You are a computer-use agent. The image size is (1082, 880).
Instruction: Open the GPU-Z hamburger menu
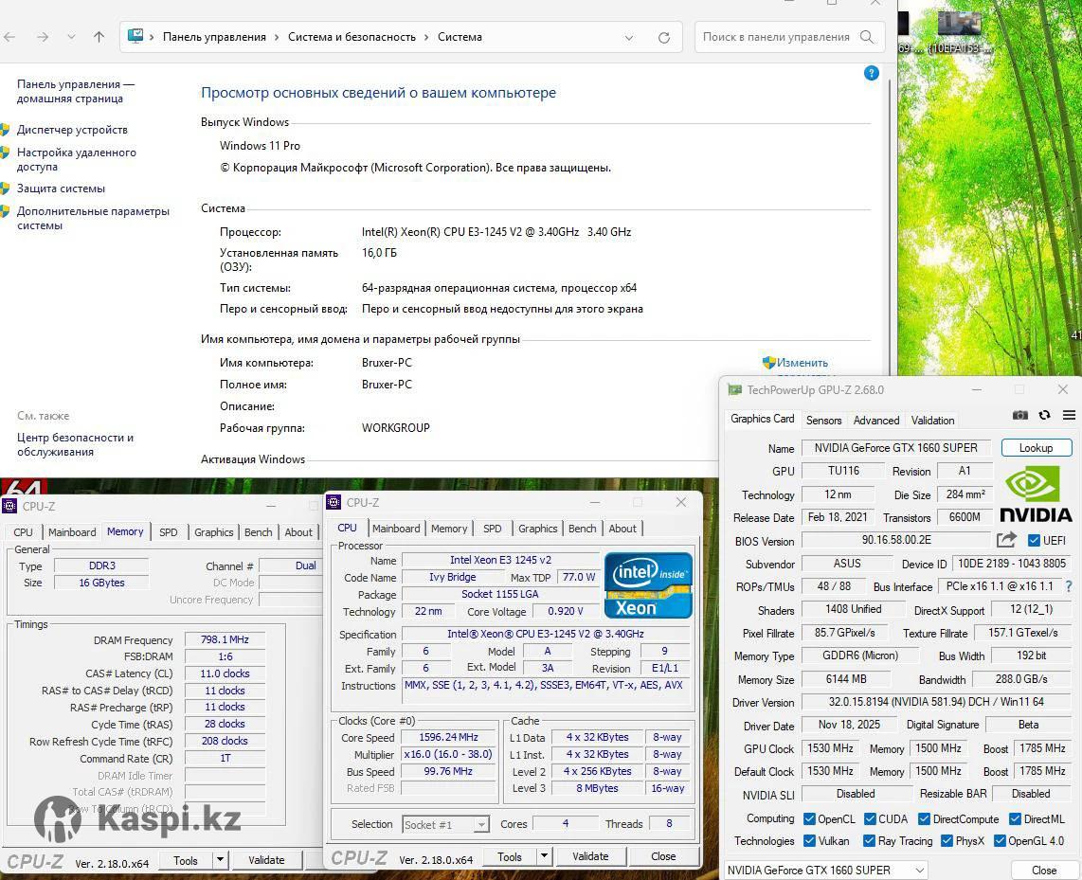tap(1069, 416)
